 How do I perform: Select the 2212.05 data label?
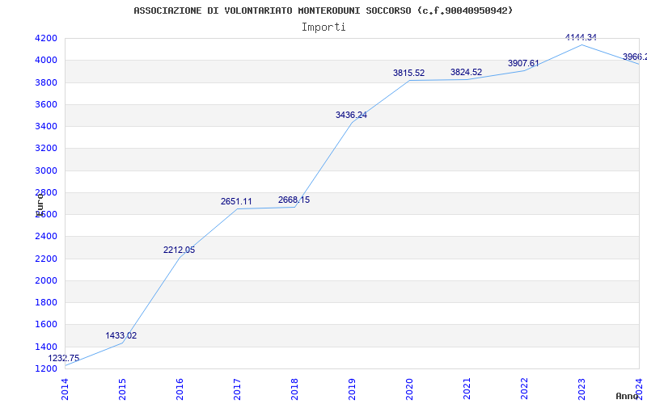[179, 250]
